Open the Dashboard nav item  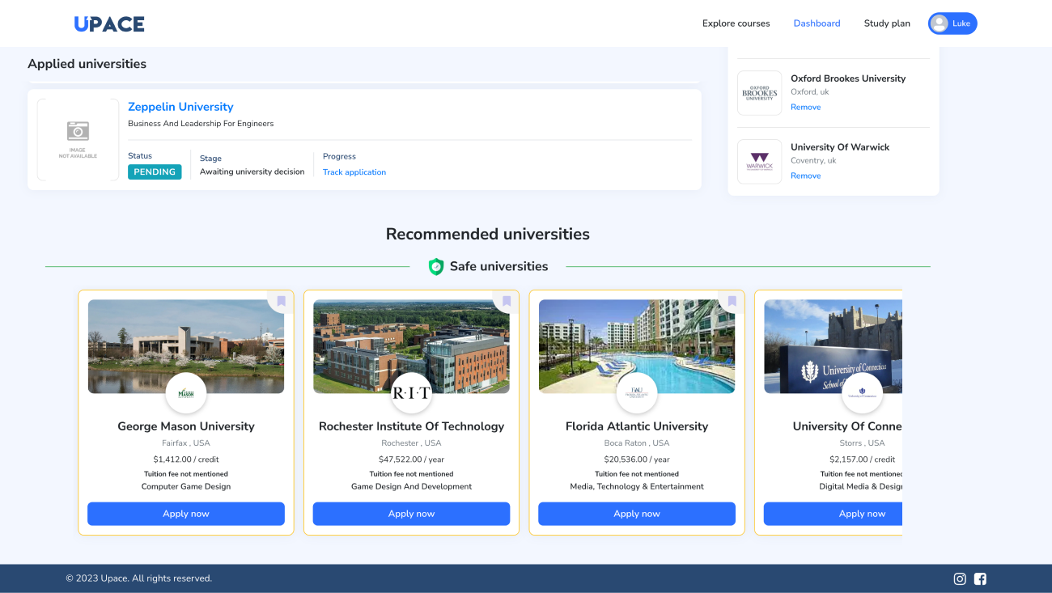point(817,23)
